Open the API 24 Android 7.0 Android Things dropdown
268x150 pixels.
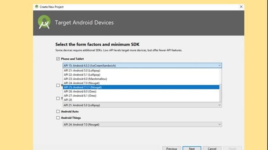[x=142, y=125]
